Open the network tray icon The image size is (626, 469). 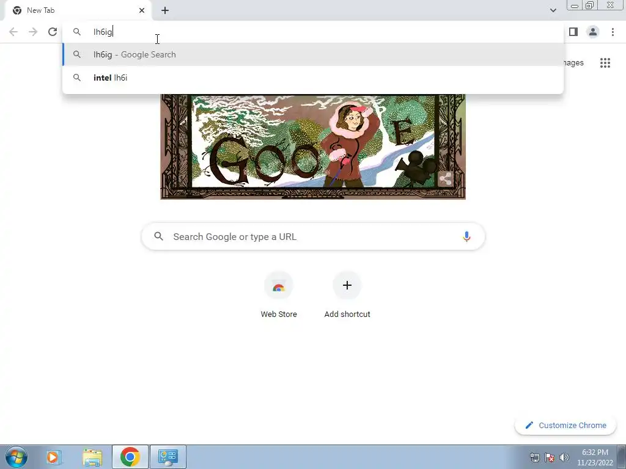pyautogui.click(x=534, y=457)
